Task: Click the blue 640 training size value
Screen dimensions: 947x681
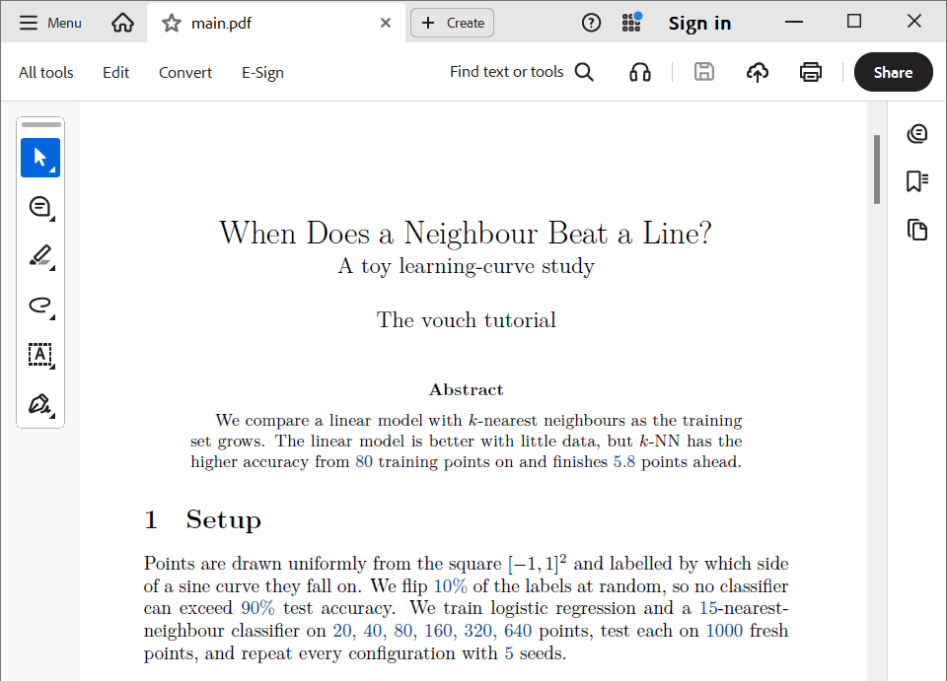Action: [518, 631]
